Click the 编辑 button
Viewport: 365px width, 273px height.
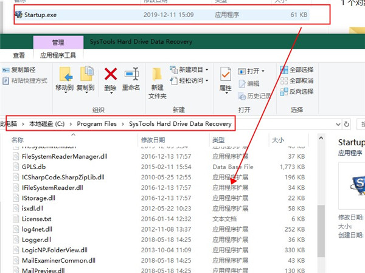[x=249, y=83]
